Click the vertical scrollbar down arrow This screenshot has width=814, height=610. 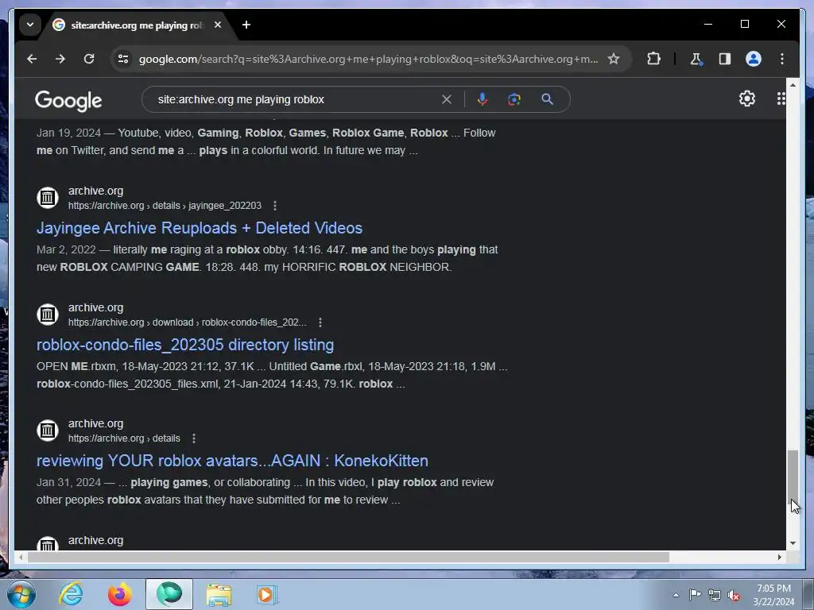coord(793,543)
